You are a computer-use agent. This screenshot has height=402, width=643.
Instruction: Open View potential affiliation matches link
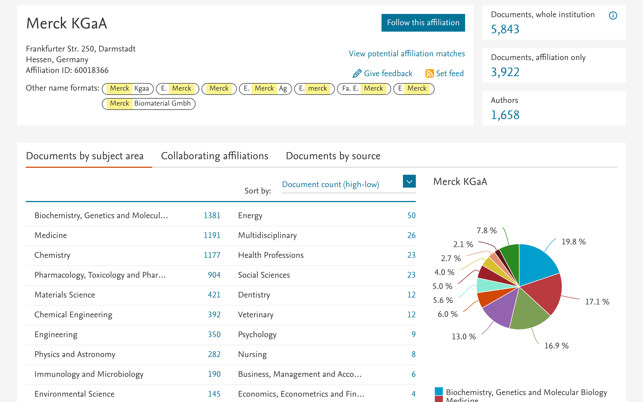coord(406,54)
